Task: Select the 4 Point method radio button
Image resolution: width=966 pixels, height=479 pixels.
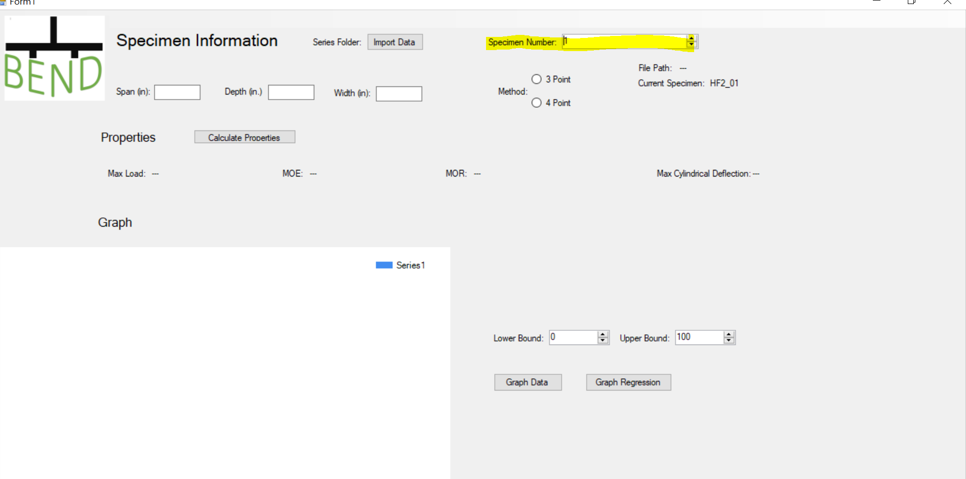Action: [537, 103]
